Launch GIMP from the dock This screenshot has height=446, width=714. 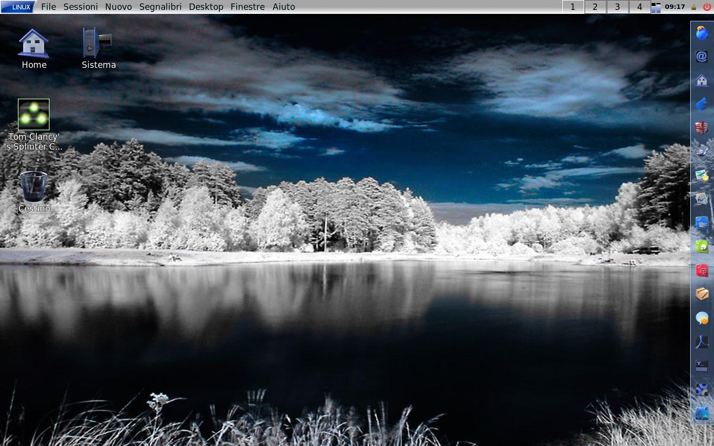(x=702, y=152)
